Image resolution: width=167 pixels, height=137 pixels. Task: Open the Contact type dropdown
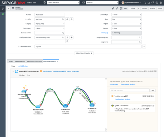[x=126, y=15]
